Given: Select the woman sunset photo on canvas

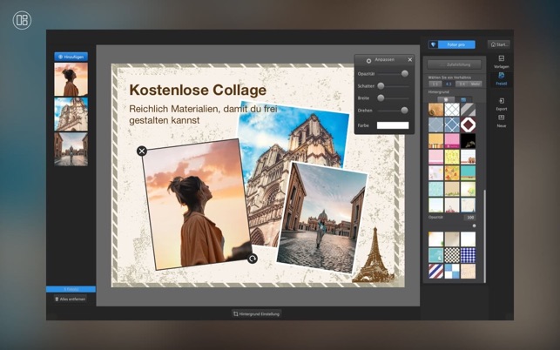Looking at the screenshot, I should (197, 205).
